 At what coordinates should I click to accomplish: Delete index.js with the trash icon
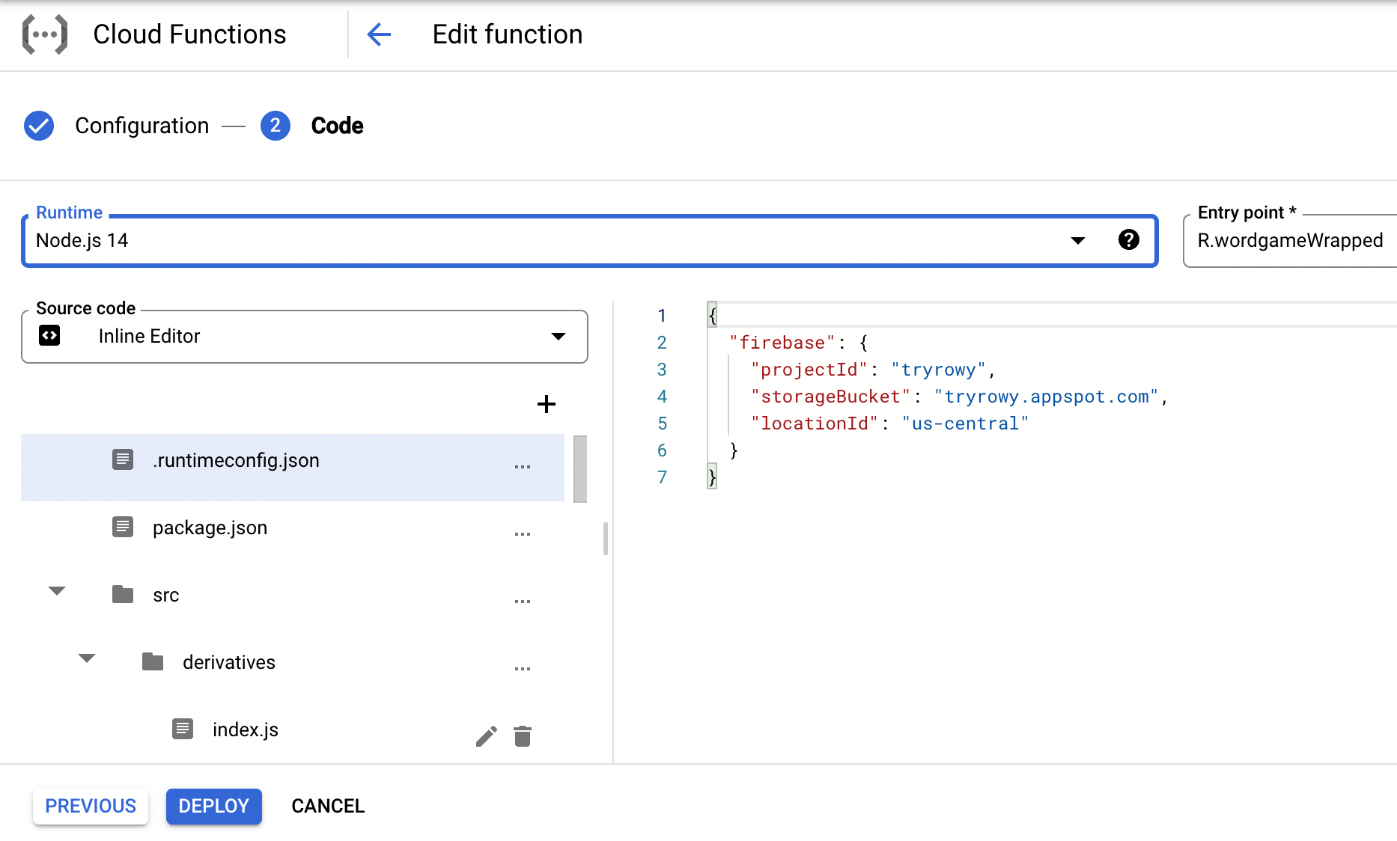523,736
